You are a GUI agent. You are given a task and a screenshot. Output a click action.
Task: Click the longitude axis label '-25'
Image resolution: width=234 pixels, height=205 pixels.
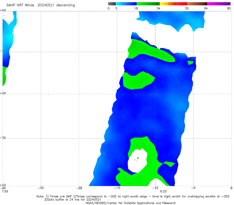(41, 188)
